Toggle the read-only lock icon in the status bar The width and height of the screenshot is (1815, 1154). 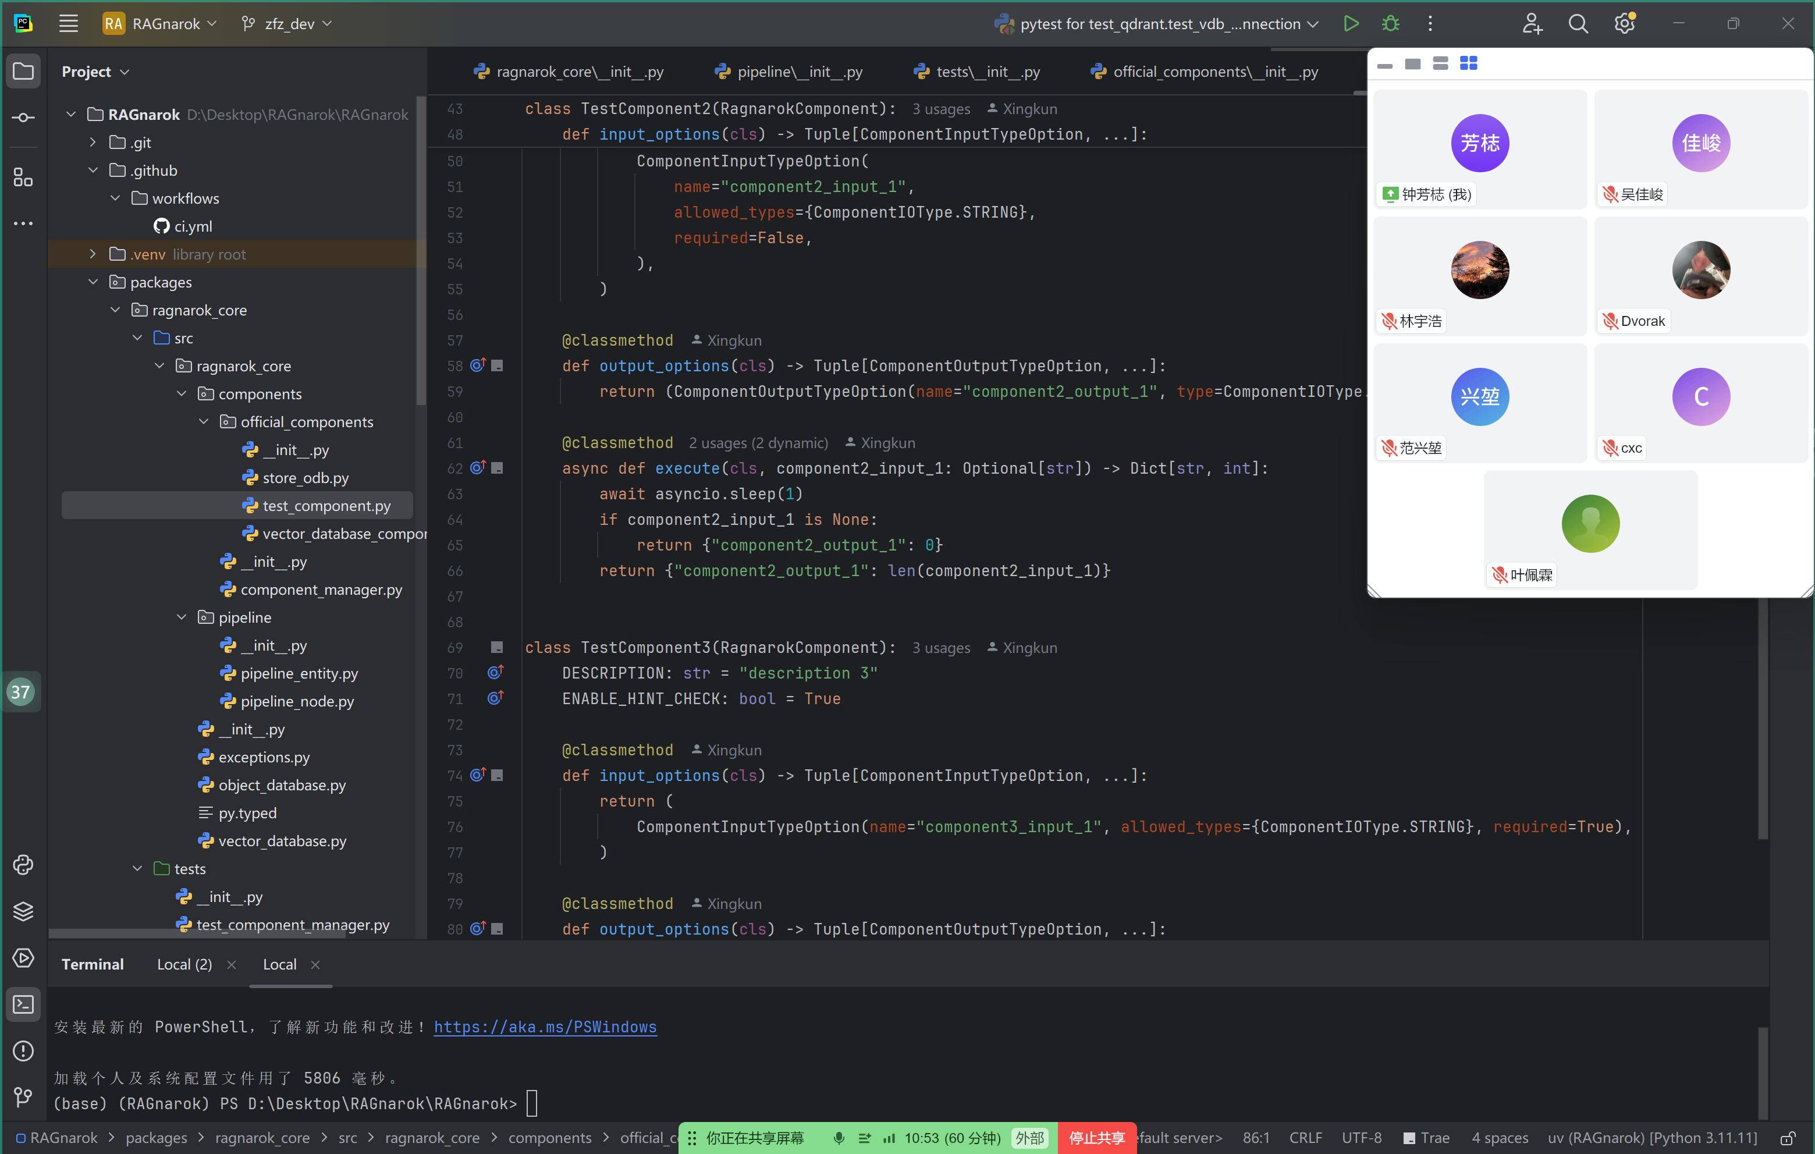click(1787, 1138)
